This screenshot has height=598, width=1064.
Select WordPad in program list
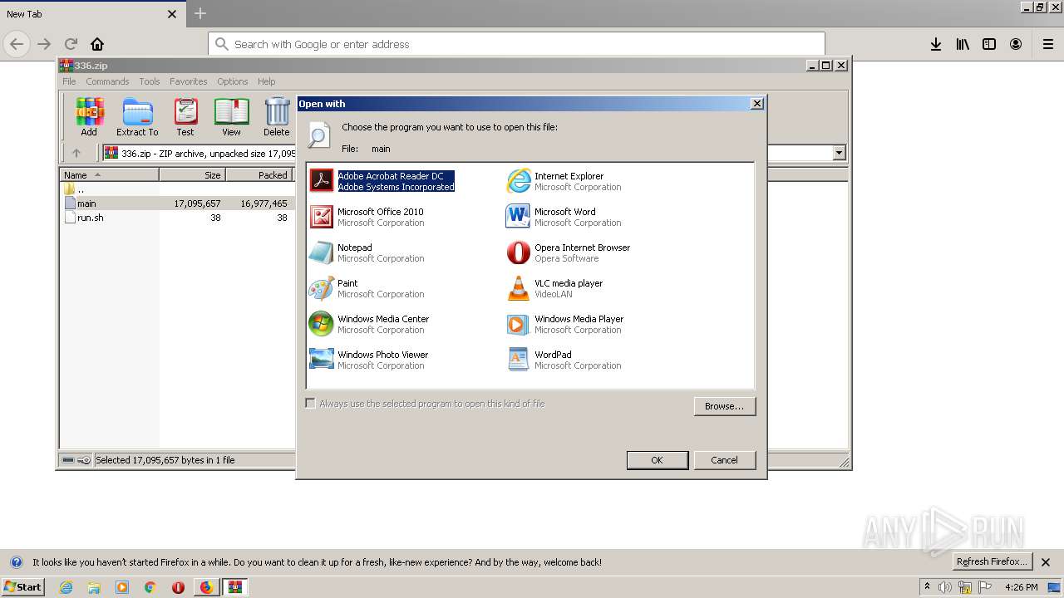[x=564, y=360]
